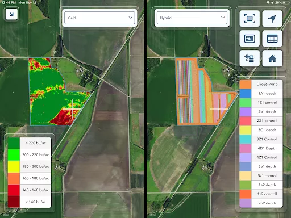Tap the 12:49 PM clock in status bar

pos(9,3)
